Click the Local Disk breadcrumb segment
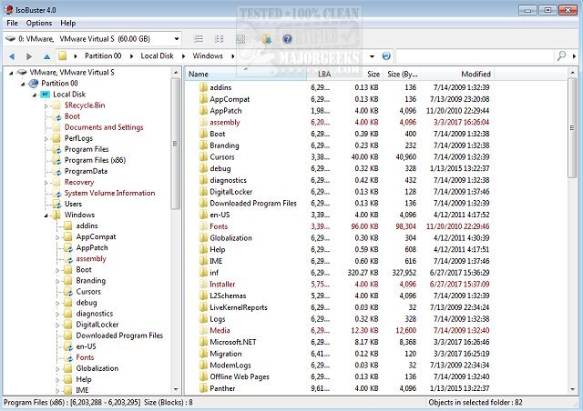Viewport: 583px width, 411px height. click(157, 56)
